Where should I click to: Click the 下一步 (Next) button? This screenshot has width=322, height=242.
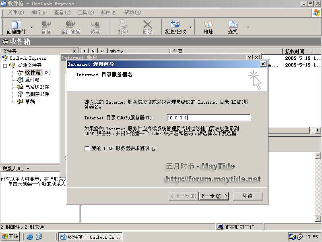point(213,196)
